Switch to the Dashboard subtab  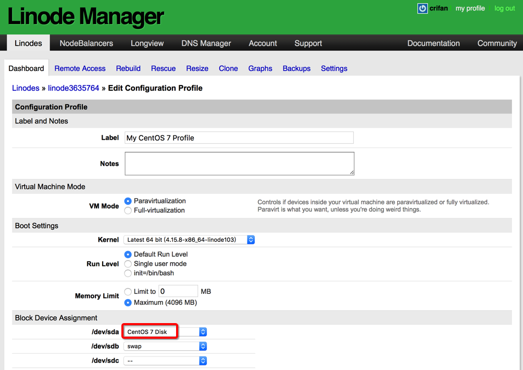27,68
